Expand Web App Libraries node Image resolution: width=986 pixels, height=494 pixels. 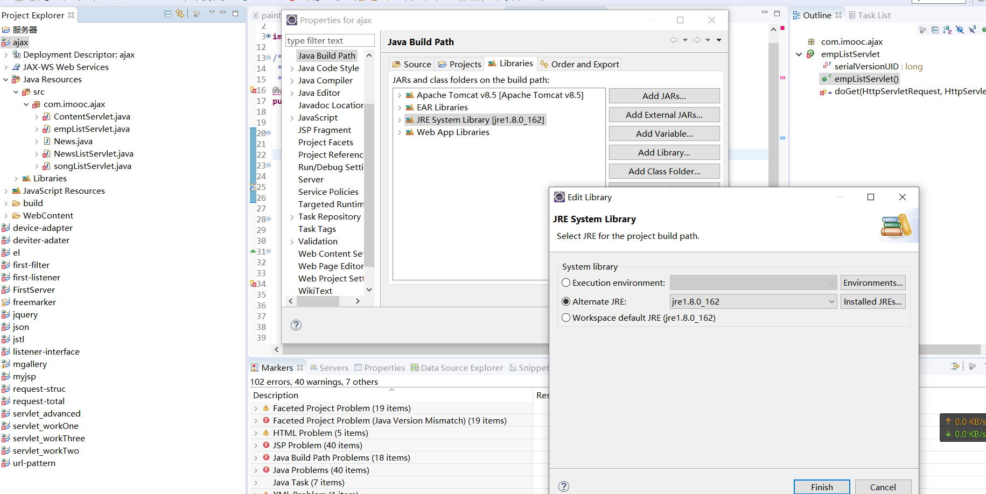point(400,132)
